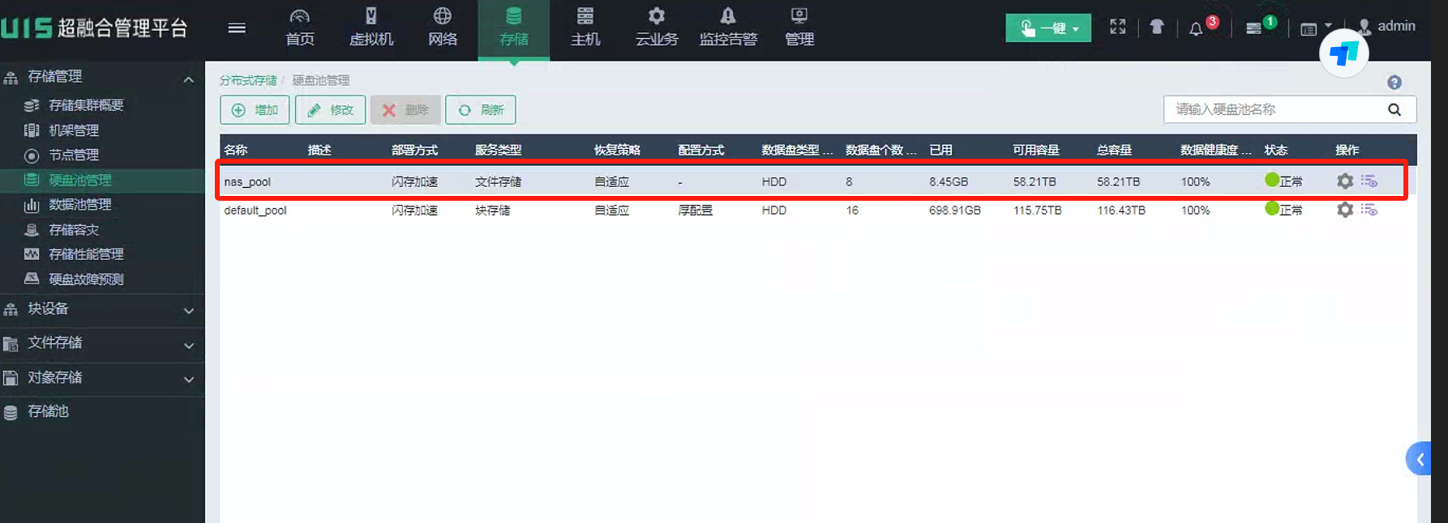The width and height of the screenshot is (1448, 523).
Task: Click the hamburger menu collapse icon
Action: click(x=237, y=28)
